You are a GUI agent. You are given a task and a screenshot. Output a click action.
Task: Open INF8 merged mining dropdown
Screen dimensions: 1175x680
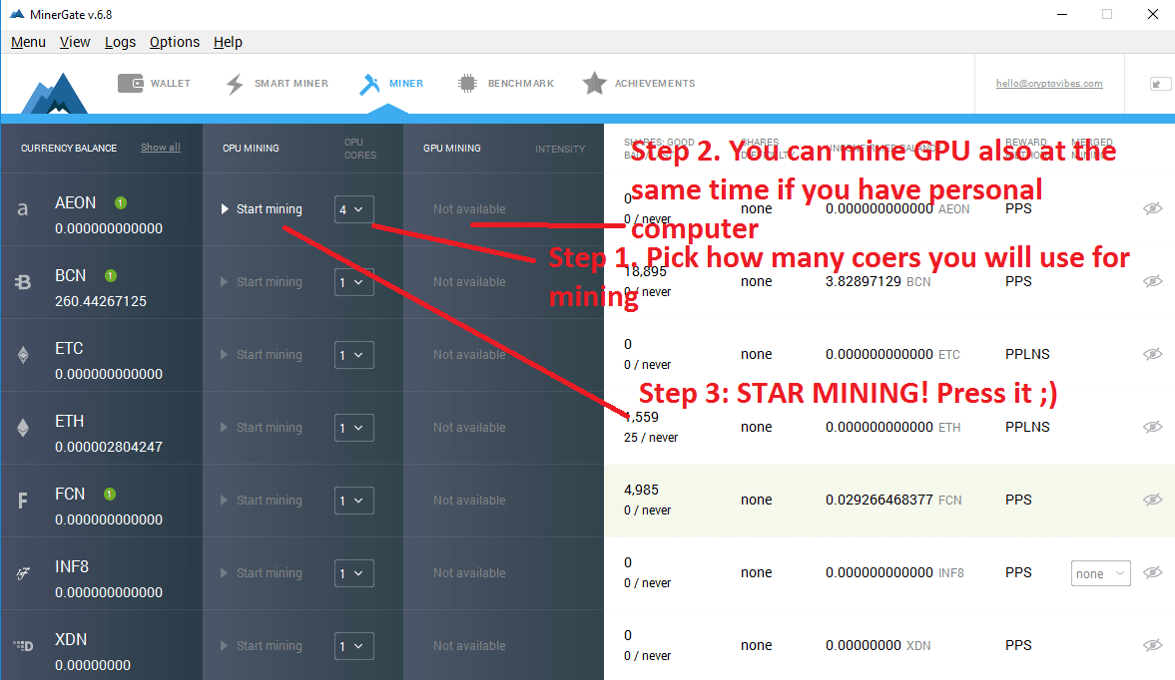tap(1101, 573)
